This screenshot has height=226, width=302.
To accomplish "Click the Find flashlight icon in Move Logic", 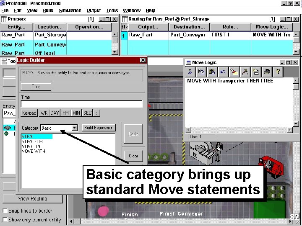I will coord(234,72).
